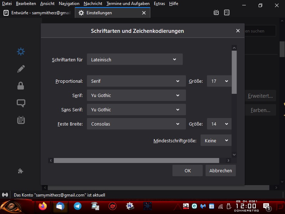Open Chat settings via speech bubble icon
The image size is (285, 214).
[x=21, y=103]
